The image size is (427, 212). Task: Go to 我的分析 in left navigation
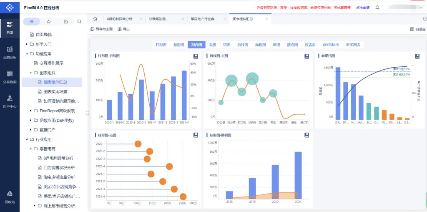[x=10, y=52]
